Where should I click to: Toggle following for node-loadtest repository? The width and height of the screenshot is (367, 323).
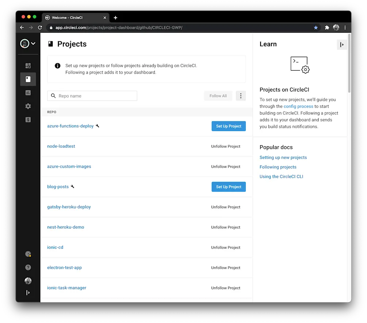[225, 146]
